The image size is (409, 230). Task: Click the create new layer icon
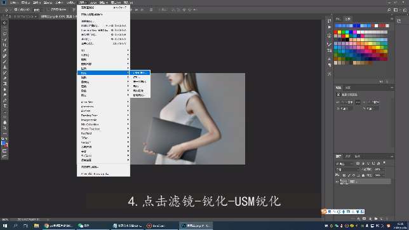coord(381,219)
